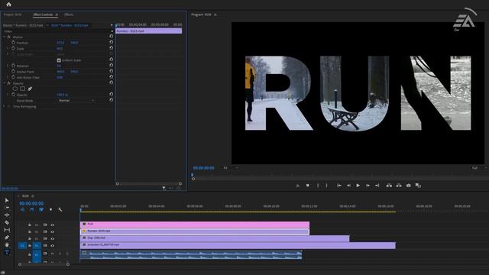The width and height of the screenshot is (489, 275).
Task: Go to Out point
Action: tap(377, 186)
